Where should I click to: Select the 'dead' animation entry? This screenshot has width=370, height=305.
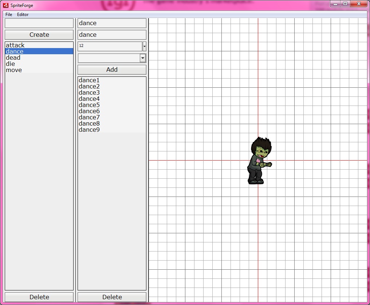click(13, 58)
